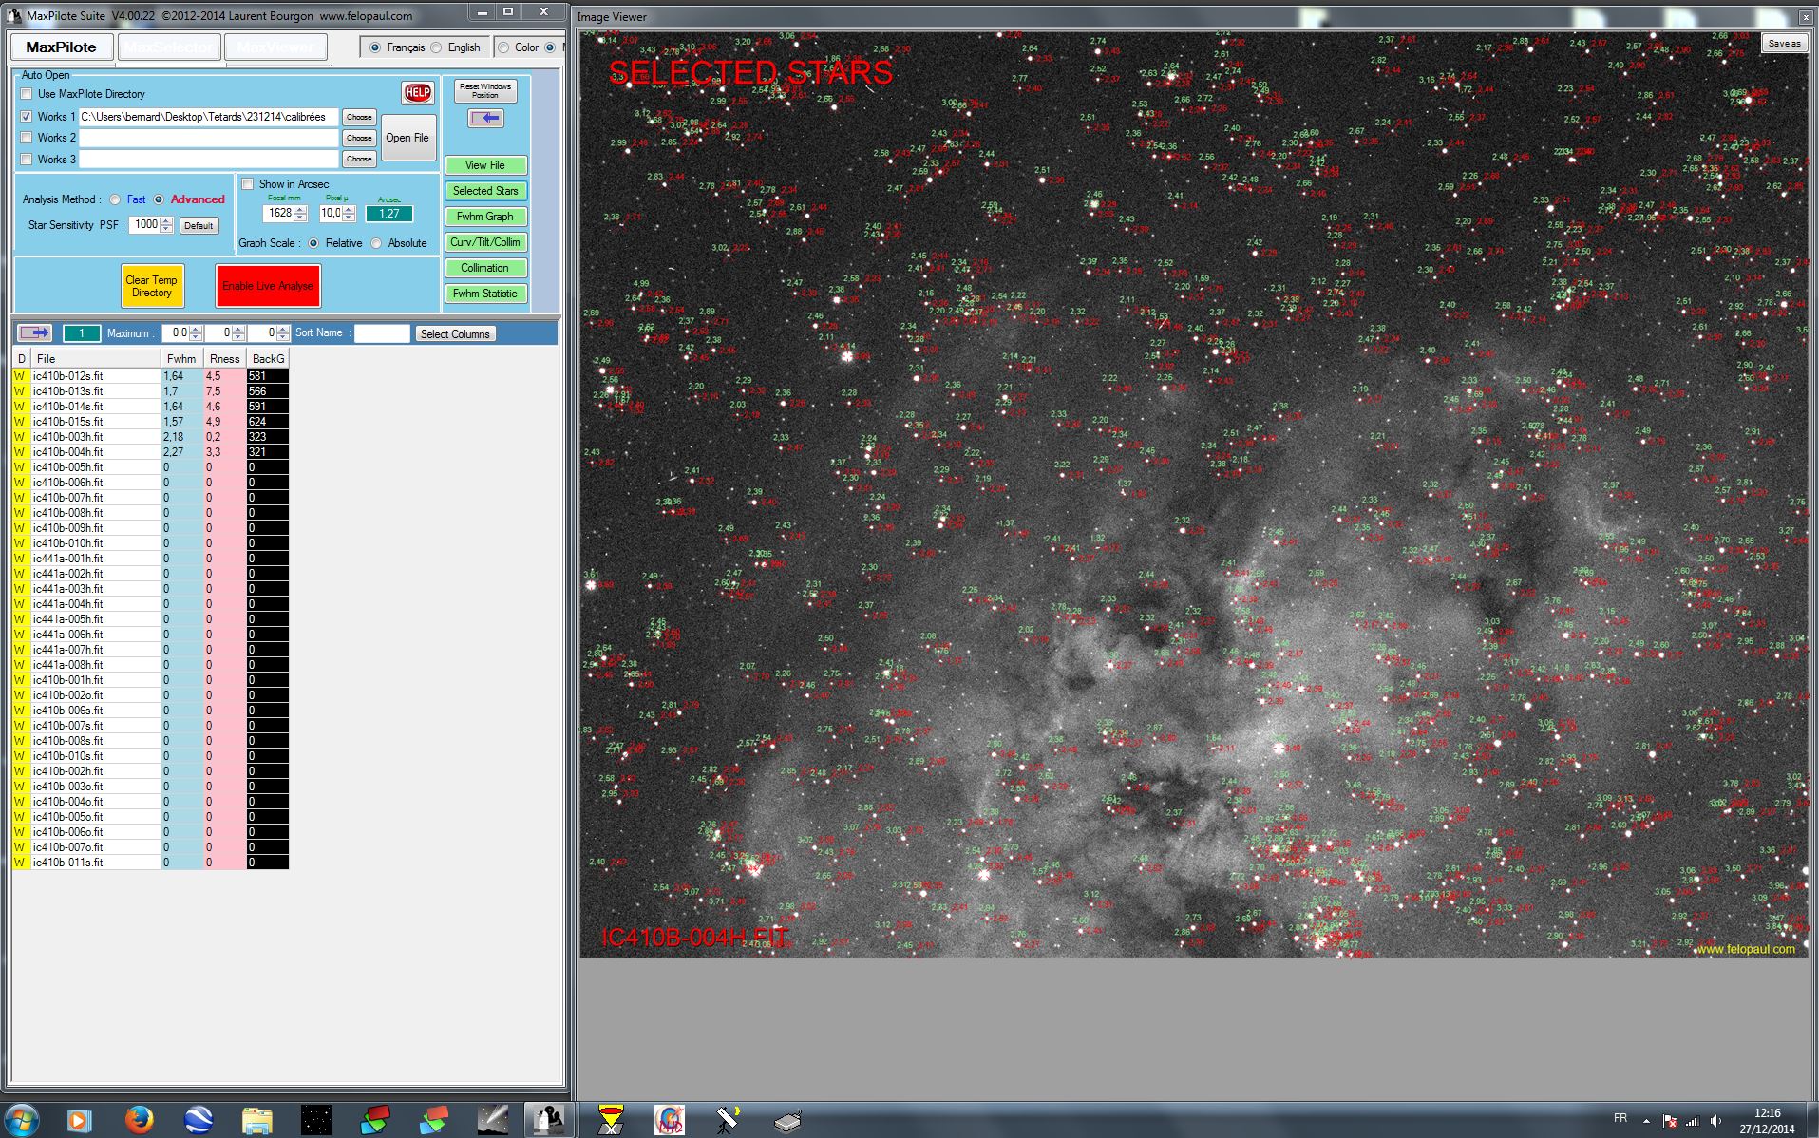Viewport: 1819px width, 1138px height.
Task: Uncheck the Works 1 checkbox
Action: (x=27, y=117)
